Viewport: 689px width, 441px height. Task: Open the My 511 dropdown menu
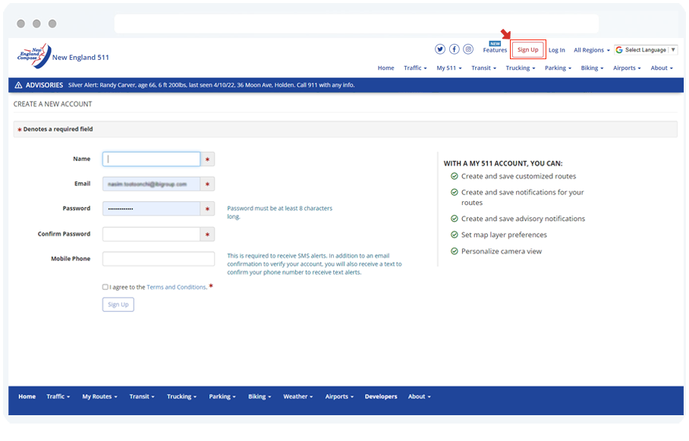click(448, 68)
